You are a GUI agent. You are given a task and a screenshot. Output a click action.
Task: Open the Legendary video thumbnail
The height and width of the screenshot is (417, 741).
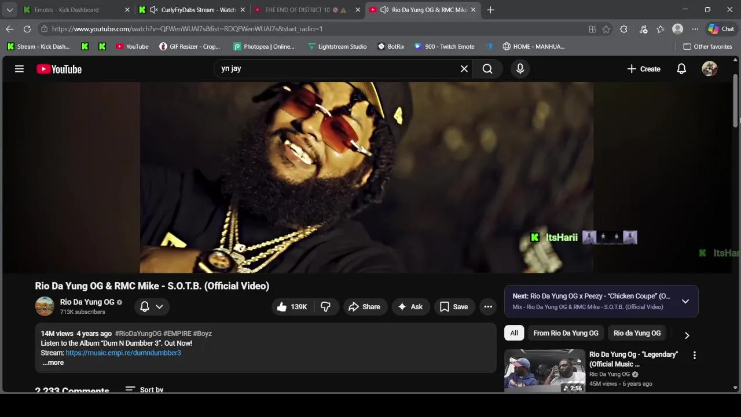coord(545,371)
